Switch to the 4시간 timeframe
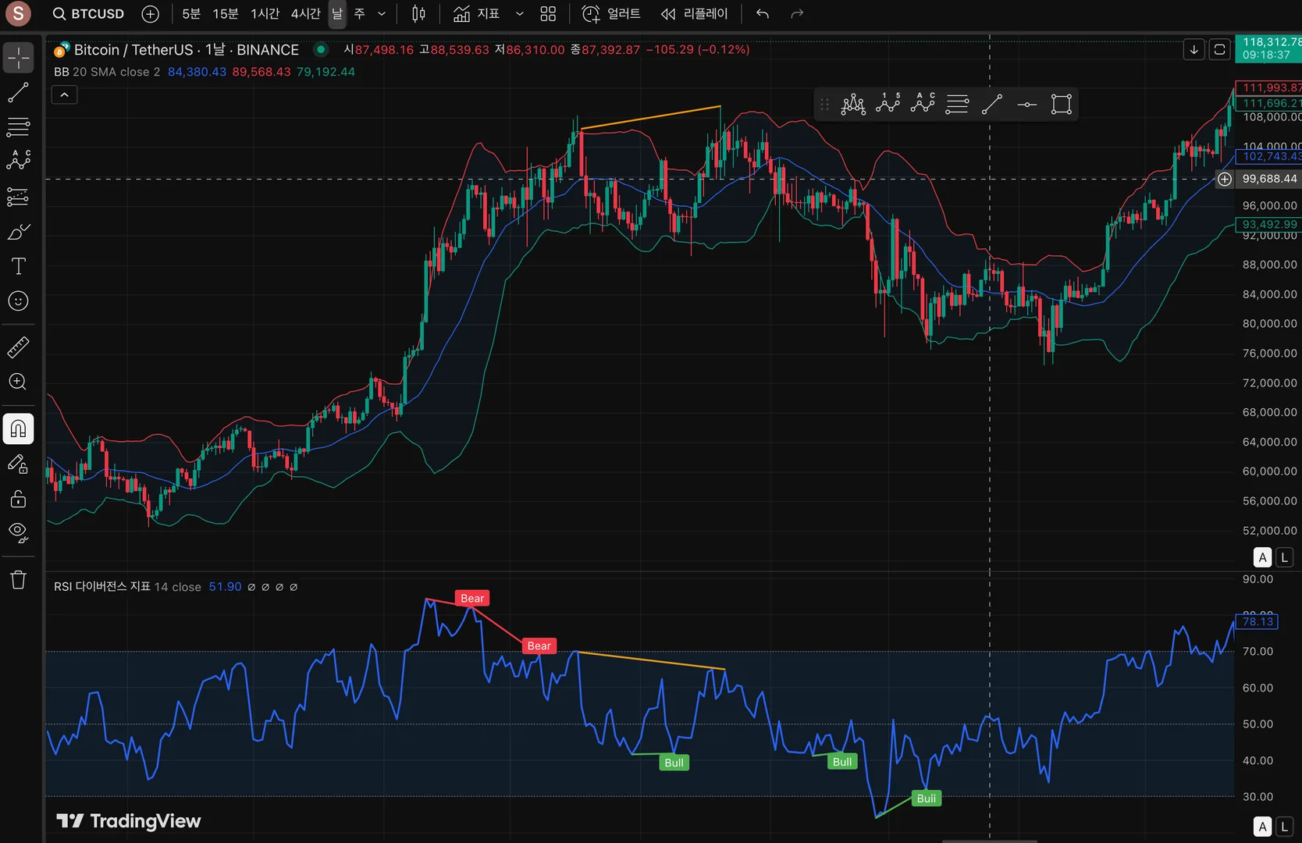Screen dimensions: 1302x843 [x=305, y=14]
